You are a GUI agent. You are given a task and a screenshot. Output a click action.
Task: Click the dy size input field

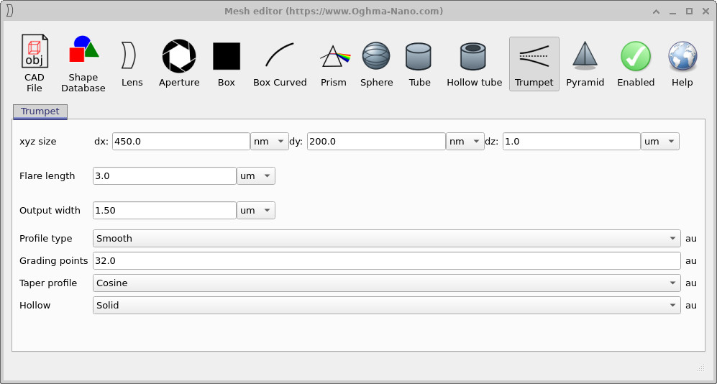click(x=376, y=141)
